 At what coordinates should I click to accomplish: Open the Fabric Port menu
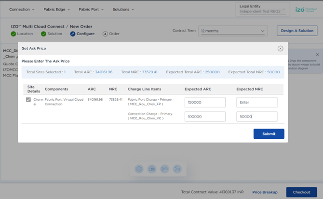91,10
